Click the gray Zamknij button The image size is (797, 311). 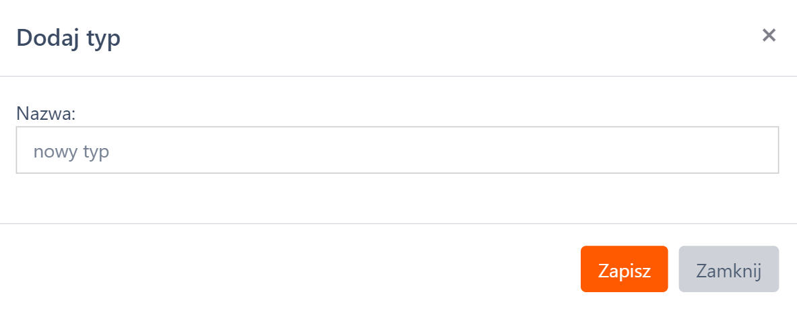[728, 269]
